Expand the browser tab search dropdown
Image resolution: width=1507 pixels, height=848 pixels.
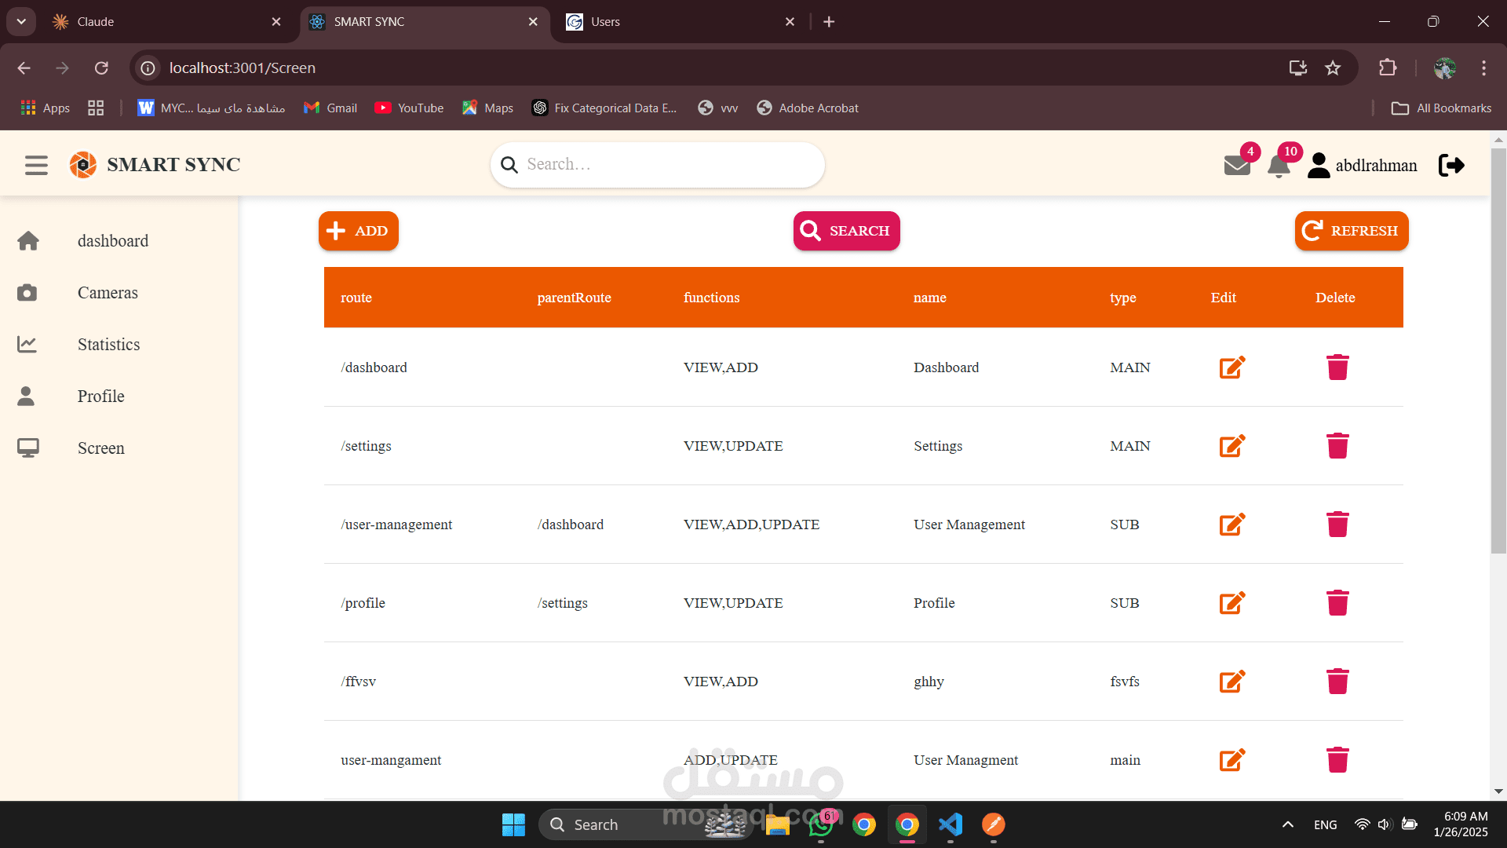pos(21,22)
